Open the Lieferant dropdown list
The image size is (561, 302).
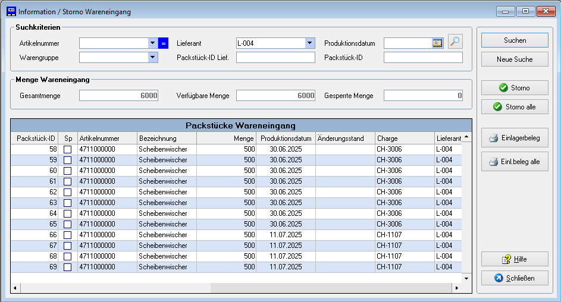310,43
